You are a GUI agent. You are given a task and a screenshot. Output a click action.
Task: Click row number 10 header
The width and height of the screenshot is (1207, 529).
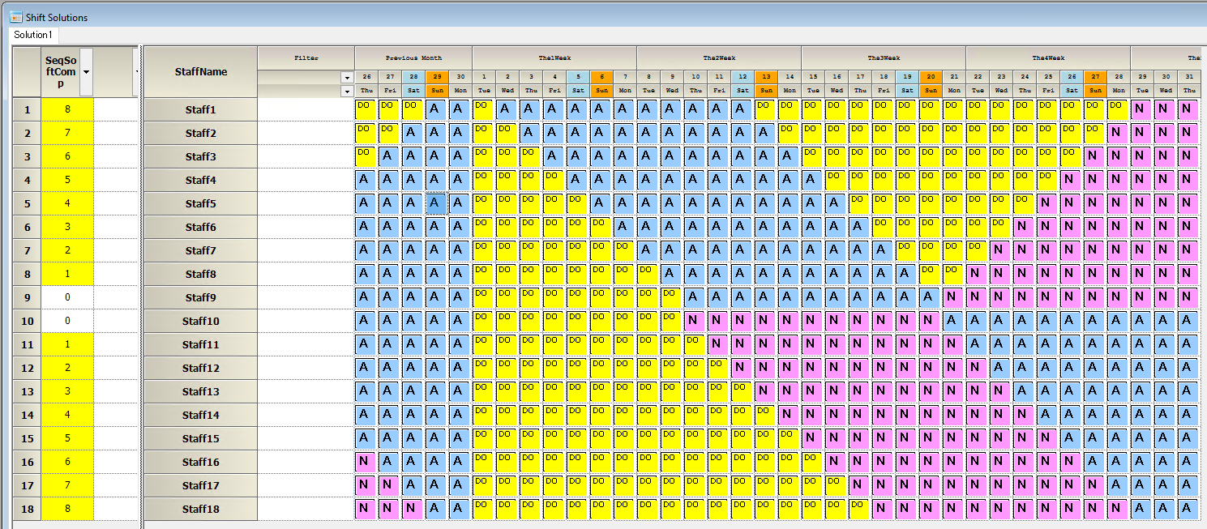(x=27, y=321)
